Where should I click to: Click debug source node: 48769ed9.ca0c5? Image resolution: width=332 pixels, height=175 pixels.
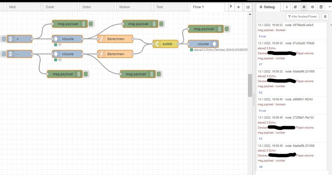pyautogui.click(x=299, y=25)
